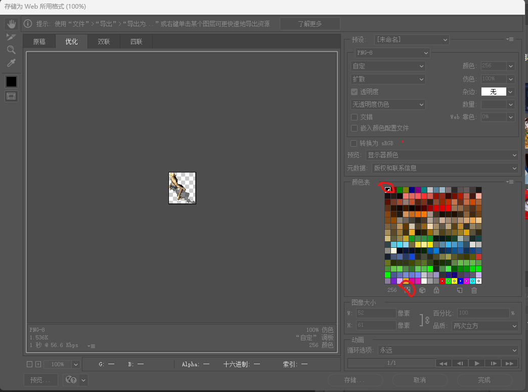Enable the 转换为 sRGB checkbox
Viewport: 528px width, 392px height.
[354, 143]
